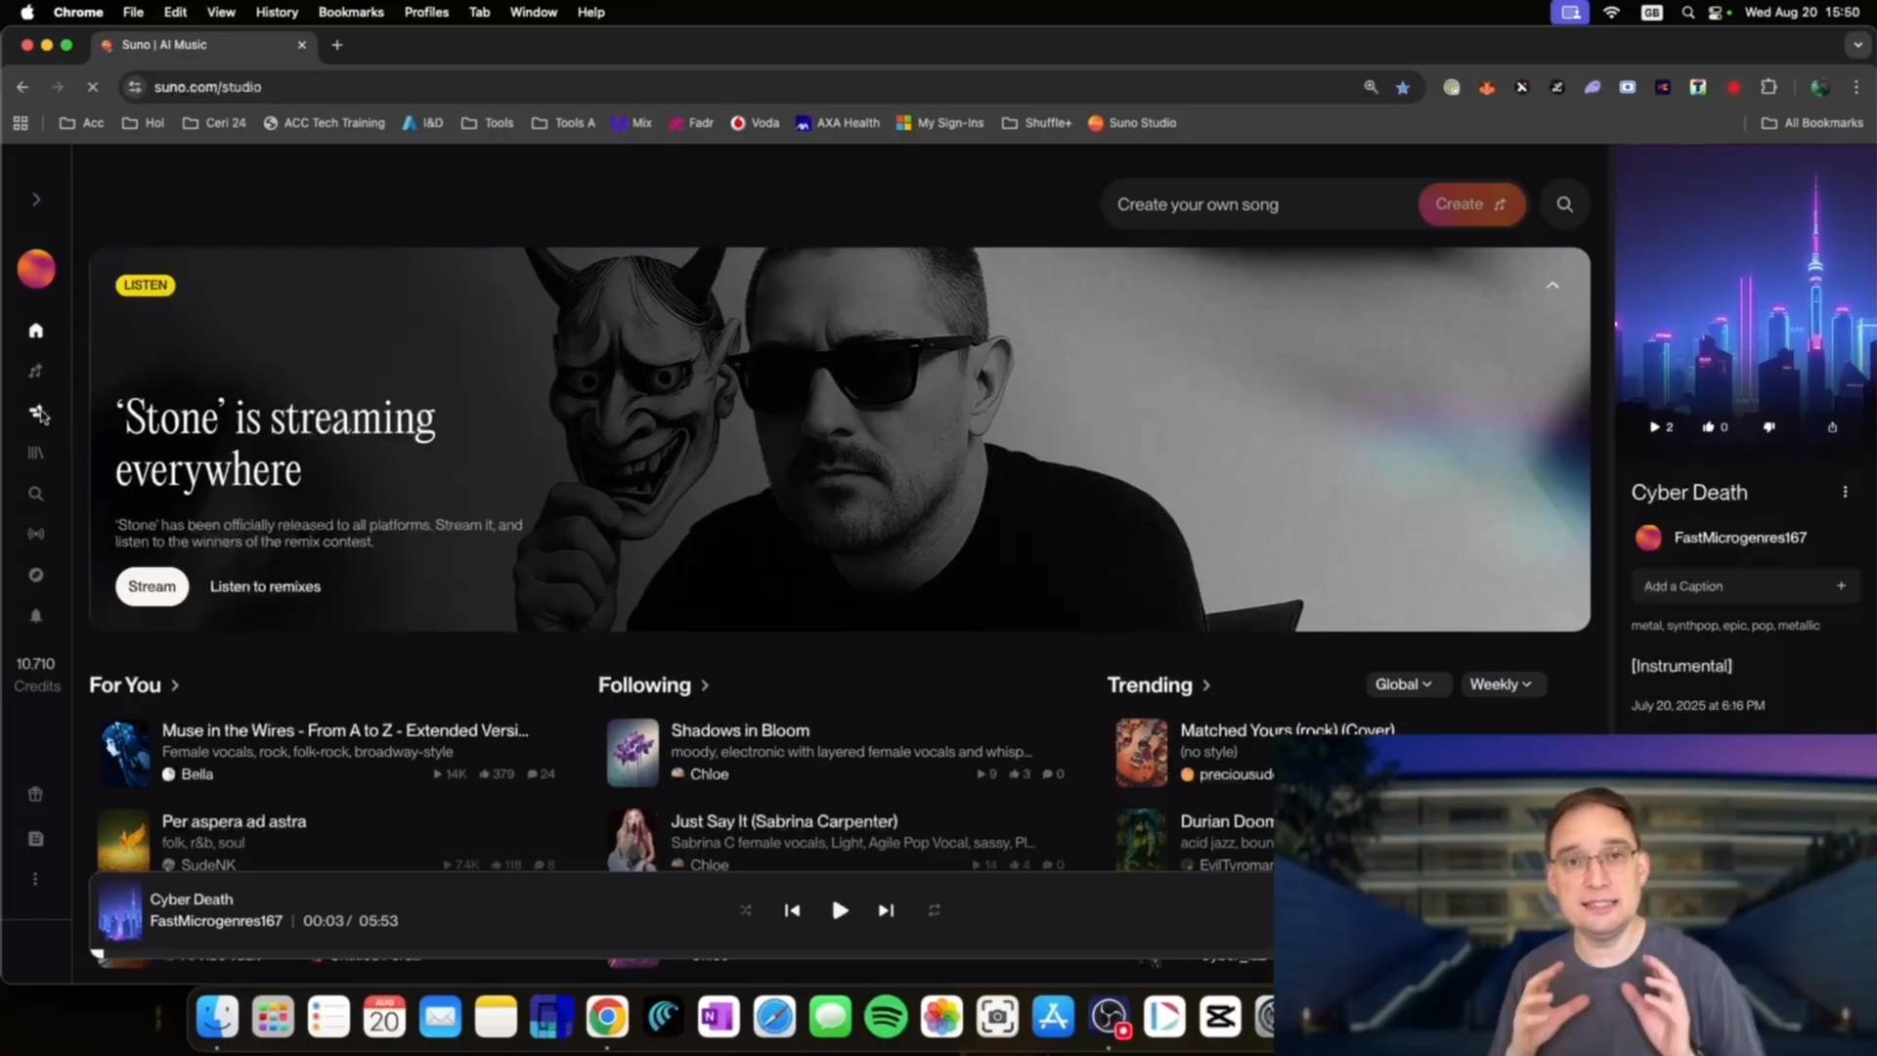Expand the For You section
1877x1056 pixels.
[x=135, y=685]
